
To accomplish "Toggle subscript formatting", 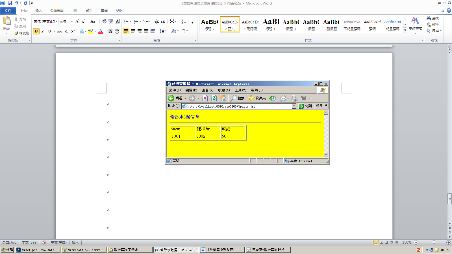I will pos(66,31).
